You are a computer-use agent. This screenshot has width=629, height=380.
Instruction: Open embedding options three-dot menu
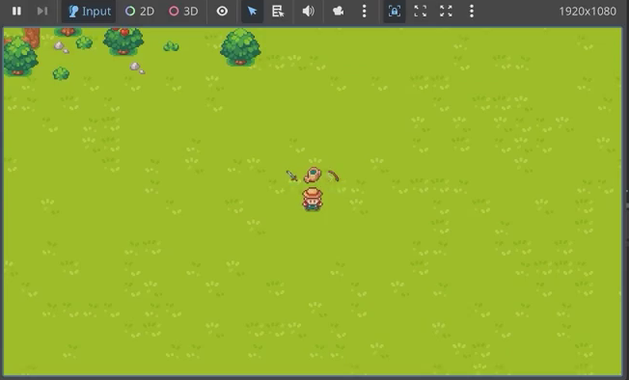point(472,12)
